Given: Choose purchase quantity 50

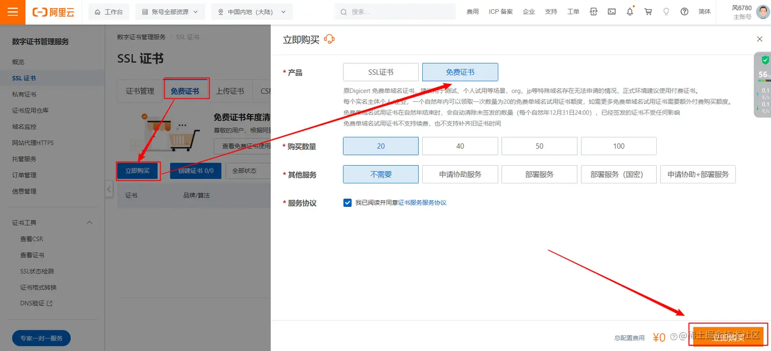Looking at the screenshot, I should (539, 146).
